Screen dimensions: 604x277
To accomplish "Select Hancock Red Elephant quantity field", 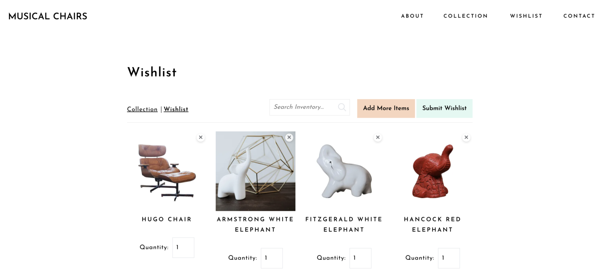I will (x=449, y=258).
